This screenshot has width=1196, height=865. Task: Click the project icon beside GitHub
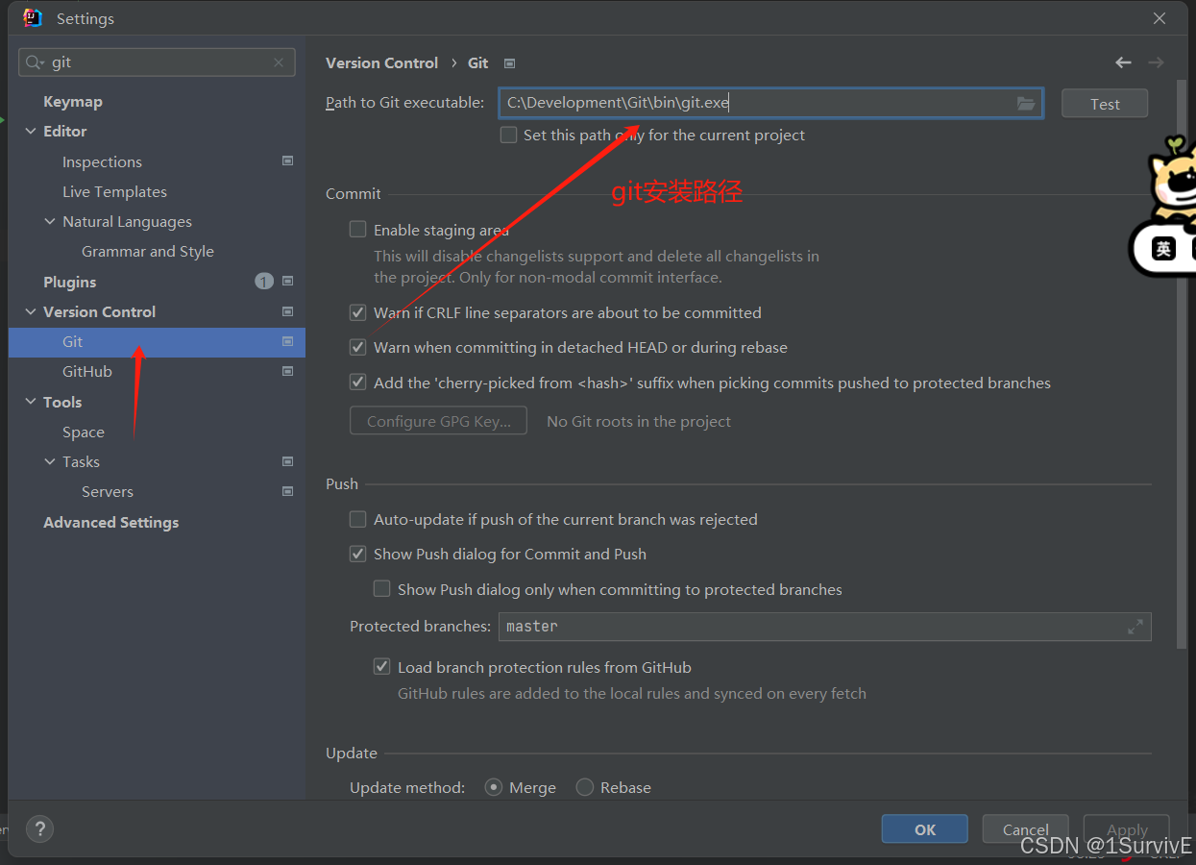[x=287, y=371]
